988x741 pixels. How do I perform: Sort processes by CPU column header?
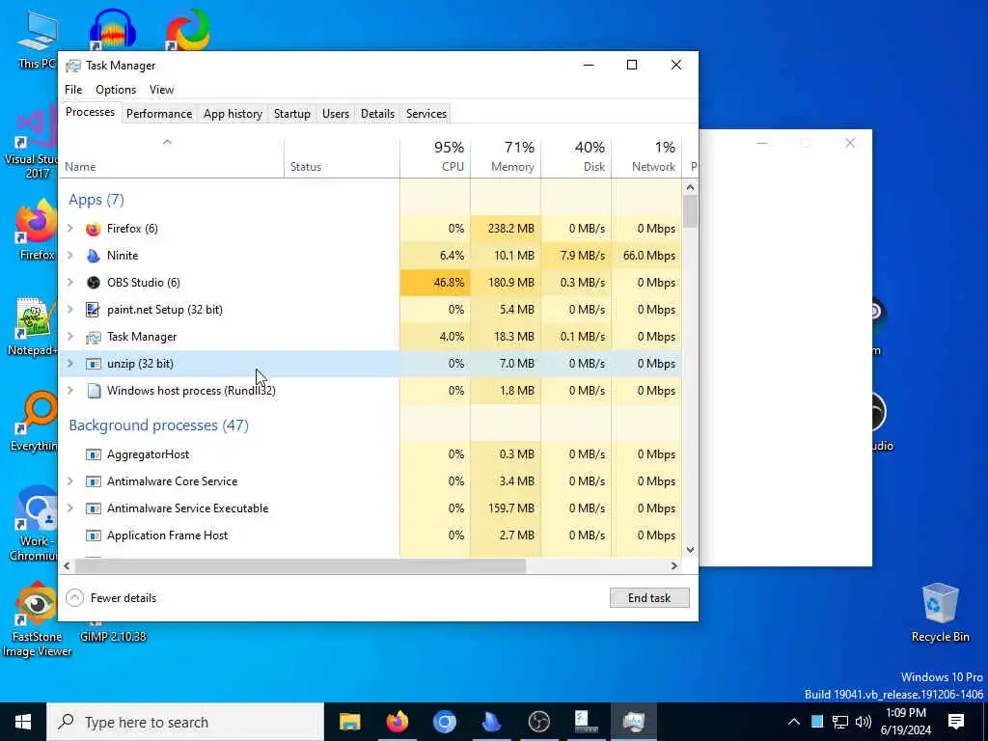(435, 157)
